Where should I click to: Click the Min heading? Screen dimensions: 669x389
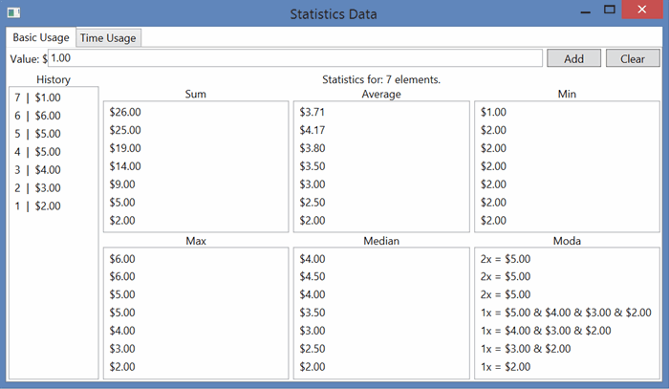coord(567,95)
